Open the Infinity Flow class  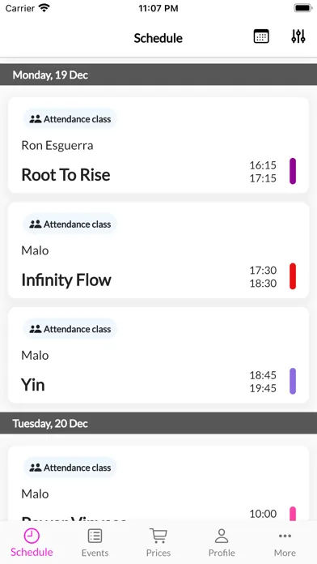click(x=158, y=250)
